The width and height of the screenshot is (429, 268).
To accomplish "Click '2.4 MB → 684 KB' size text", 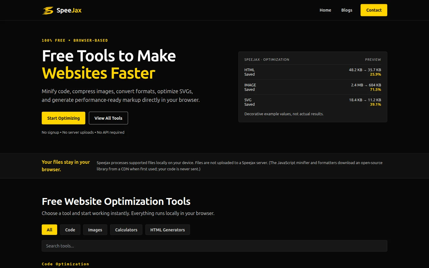I will [x=366, y=85].
